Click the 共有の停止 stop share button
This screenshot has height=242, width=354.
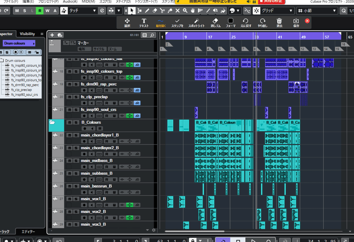(272, 2)
